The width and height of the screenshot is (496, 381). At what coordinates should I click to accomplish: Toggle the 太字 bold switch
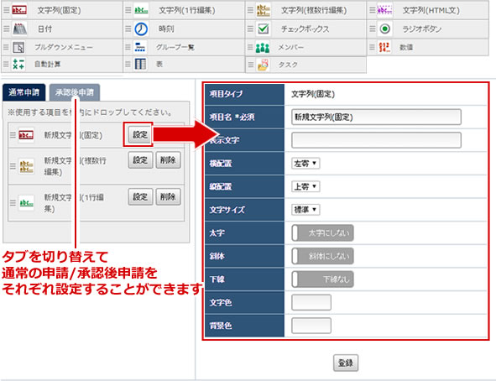tap(322, 232)
